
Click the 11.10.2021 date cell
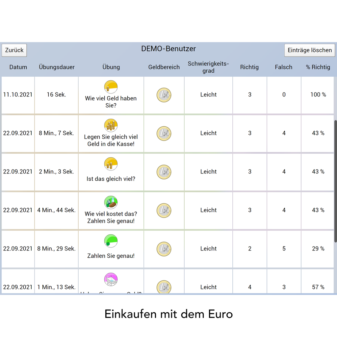(x=18, y=95)
